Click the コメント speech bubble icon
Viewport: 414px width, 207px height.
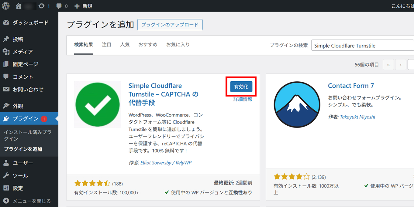[6, 77]
